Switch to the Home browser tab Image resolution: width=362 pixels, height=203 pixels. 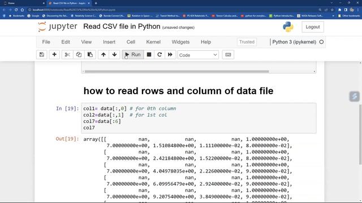pyautogui.click(x=23, y=3)
